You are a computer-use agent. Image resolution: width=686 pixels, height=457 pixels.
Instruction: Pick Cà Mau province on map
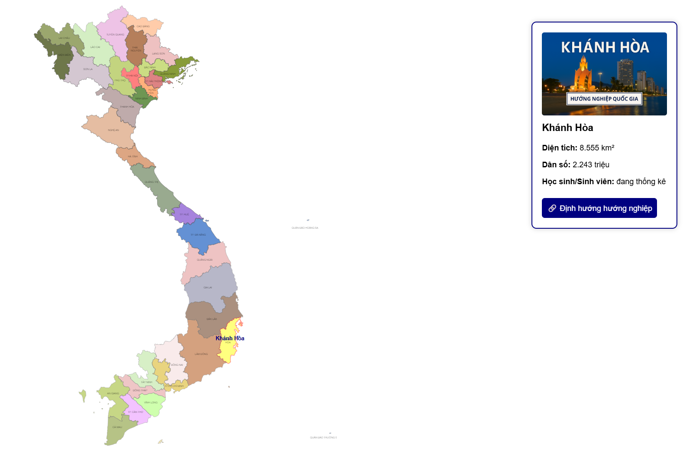coord(117,428)
